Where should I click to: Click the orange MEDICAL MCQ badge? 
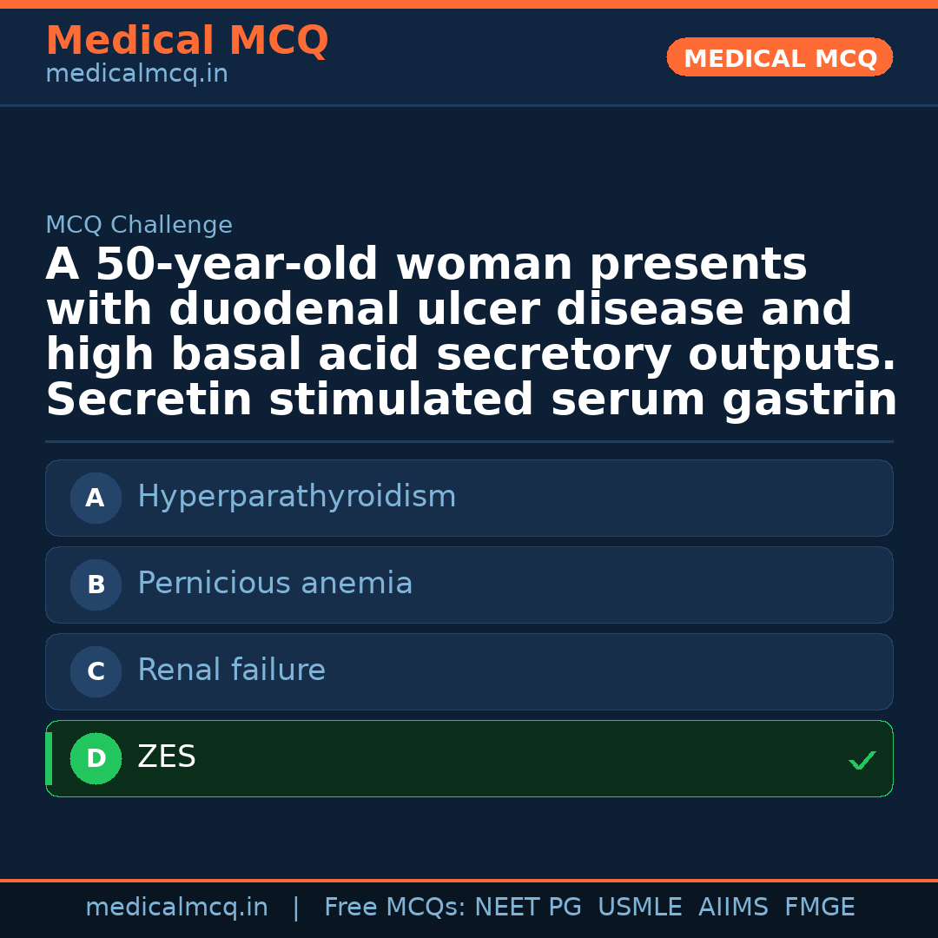click(780, 58)
